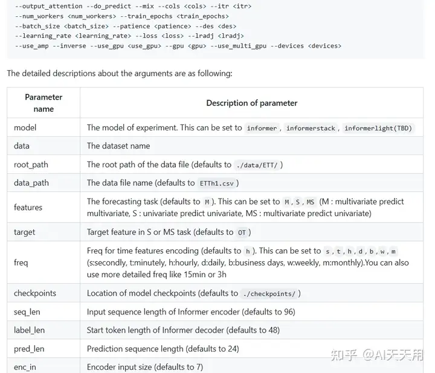Click the 'Start token length of Informer decoder' description
The image size is (435, 373).
tap(183, 330)
